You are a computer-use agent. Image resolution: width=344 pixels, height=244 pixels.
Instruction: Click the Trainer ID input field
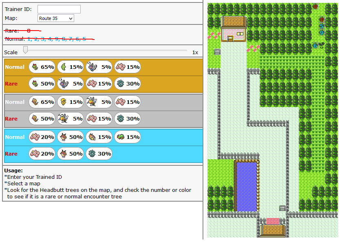pos(59,9)
